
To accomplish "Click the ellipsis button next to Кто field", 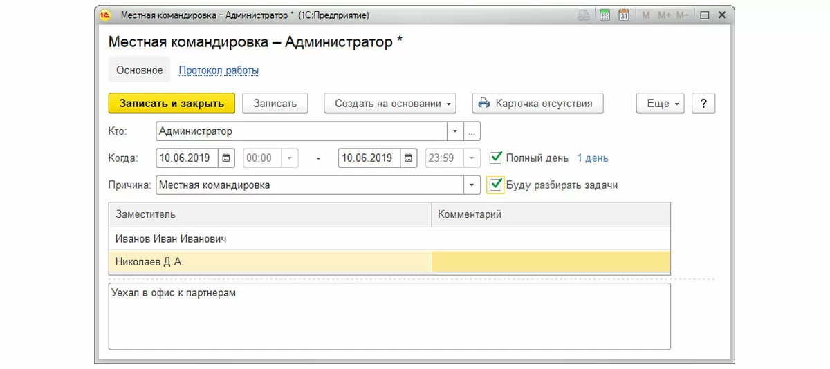I will click(x=472, y=131).
